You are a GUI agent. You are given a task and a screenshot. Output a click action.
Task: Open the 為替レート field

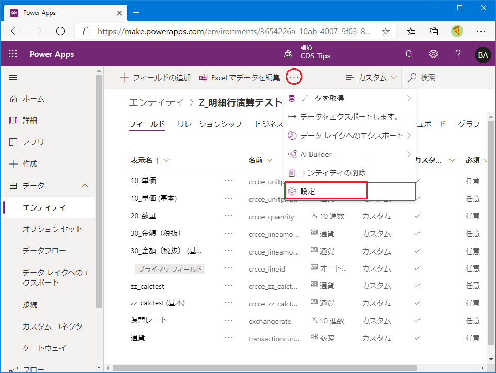coord(149,320)
